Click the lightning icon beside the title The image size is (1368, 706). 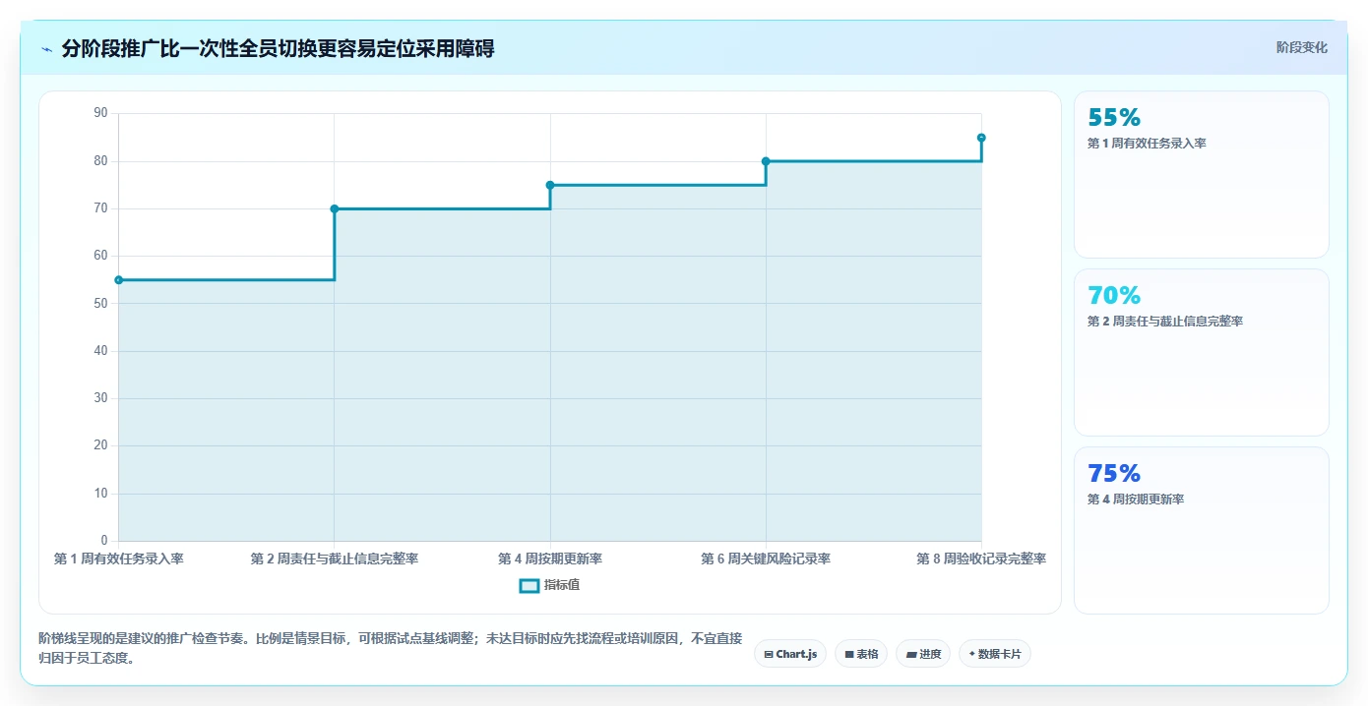coord(47,49)
